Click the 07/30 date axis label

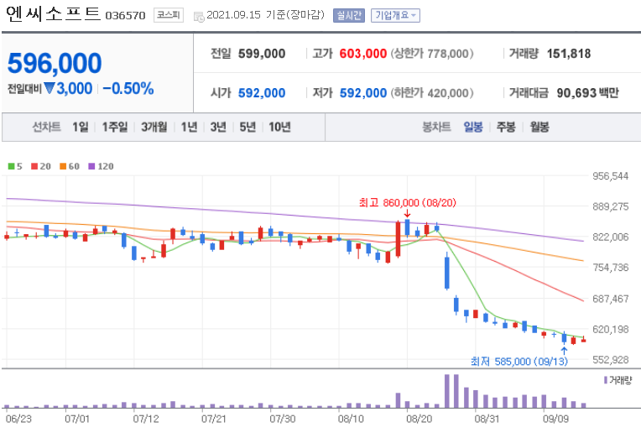pyautogui.click(x=283, y=419)
